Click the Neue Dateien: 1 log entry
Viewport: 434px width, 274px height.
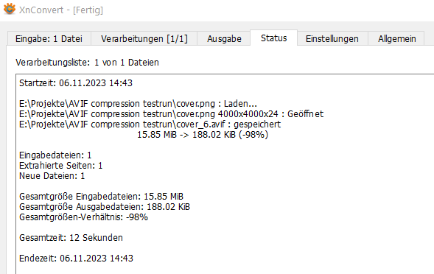tap(52, 176)
